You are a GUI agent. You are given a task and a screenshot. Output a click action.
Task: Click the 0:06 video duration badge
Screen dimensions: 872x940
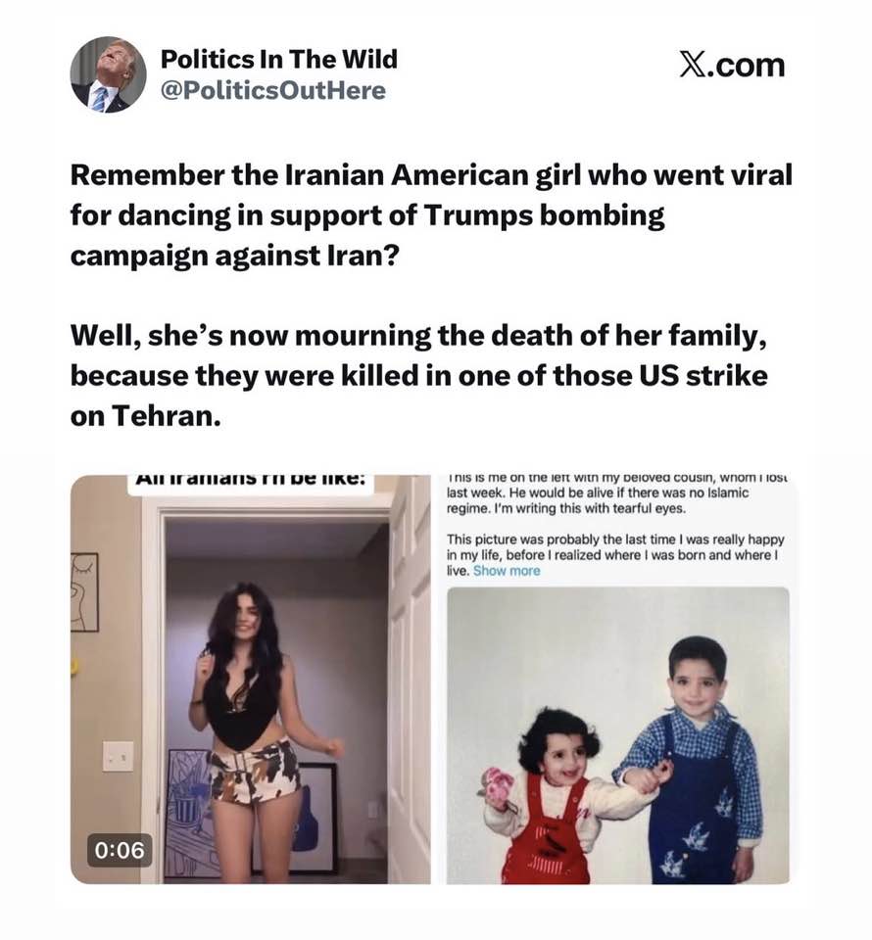(x=120, y=850)
